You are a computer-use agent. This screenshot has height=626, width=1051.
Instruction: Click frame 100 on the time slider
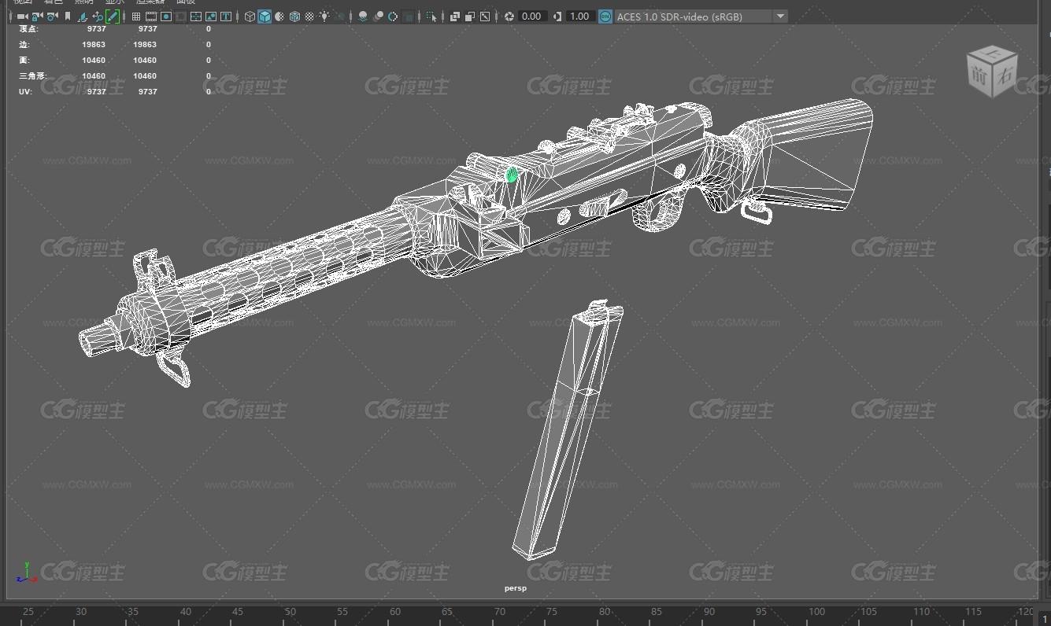[x=816, y=612]
